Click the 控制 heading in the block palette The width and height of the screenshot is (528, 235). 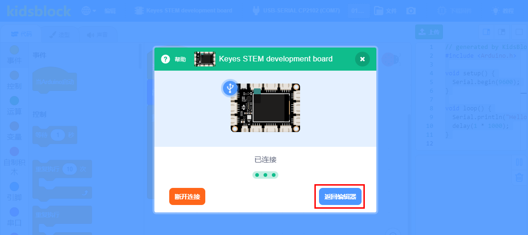pyautogui.click(x=39, y=114)
